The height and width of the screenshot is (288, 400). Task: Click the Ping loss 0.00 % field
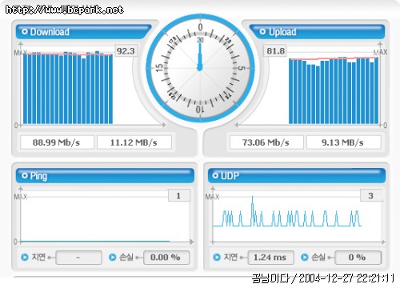point(166,258)
